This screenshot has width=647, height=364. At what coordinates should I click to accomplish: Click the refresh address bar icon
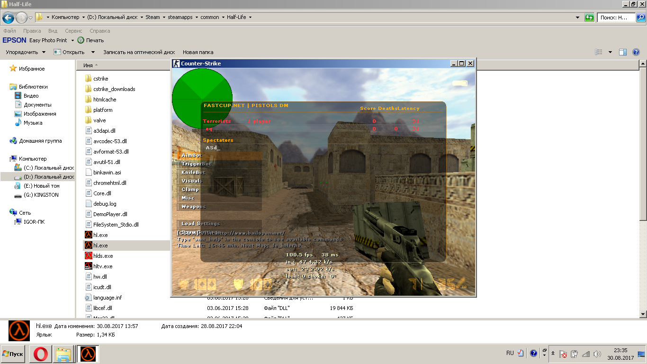pyautogui.click(x=589, y=18)
